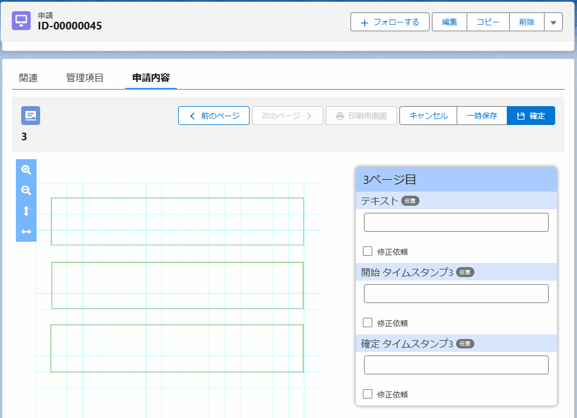Click the 確定 confirm button
Screen dimensions: 577x418
(530, 116)
